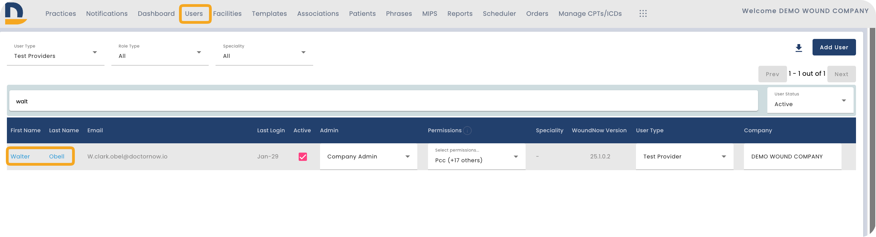Image resolution: width=876 pixels, height=237 pixels.
Task: Switch to the Dashboard page
Action: (x=156, y=13)
